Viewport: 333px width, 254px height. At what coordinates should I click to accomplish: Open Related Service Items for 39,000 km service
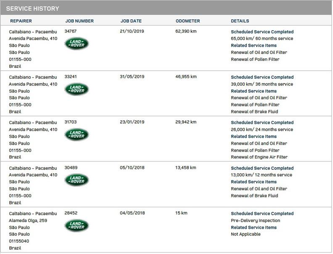click(x=254, y=91)
